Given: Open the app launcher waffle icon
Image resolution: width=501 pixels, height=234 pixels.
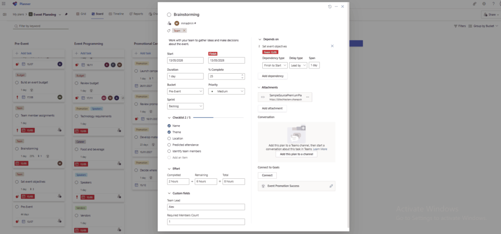Looking at the screenshot, I should pos(3,4).
